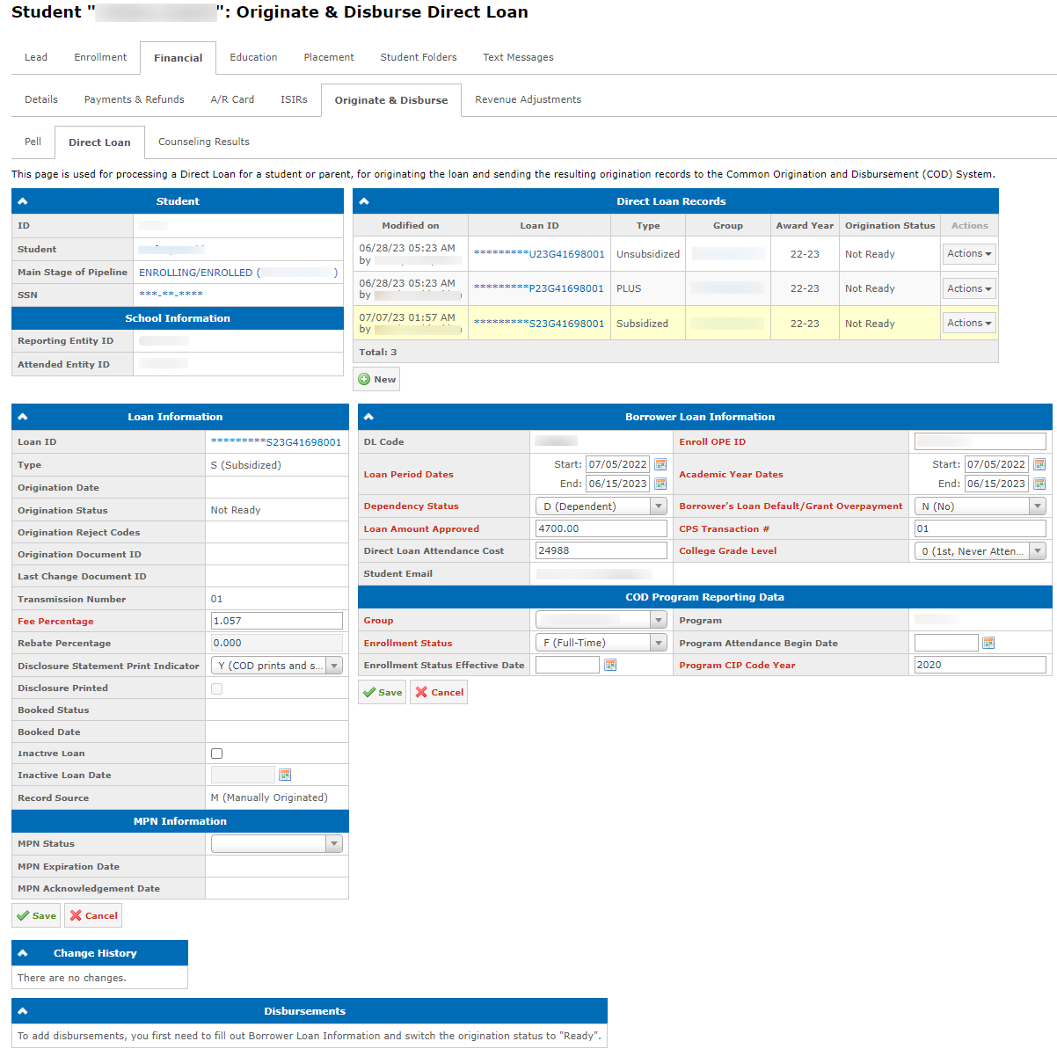The image size is (1057, 1056).
Task: Open the ISIRs tab
Action: coord(294,99)
